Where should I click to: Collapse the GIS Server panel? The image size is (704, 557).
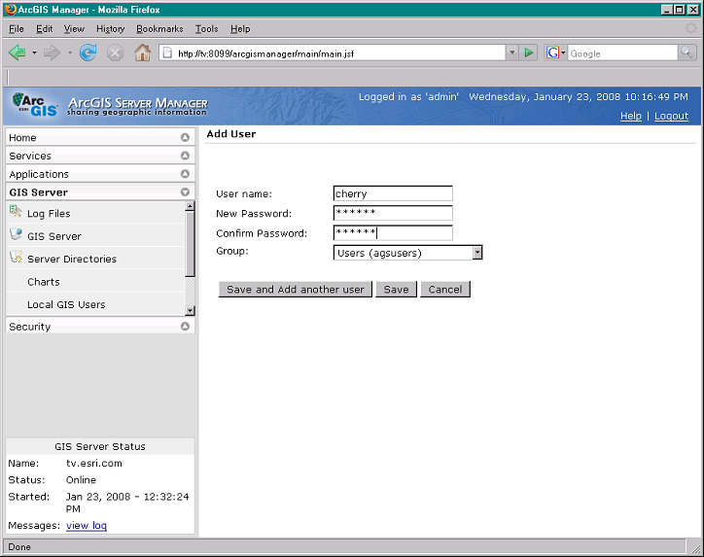185,192
